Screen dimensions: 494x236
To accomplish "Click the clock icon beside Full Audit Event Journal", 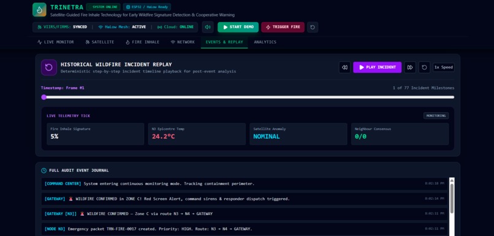I will pos(44,170).
